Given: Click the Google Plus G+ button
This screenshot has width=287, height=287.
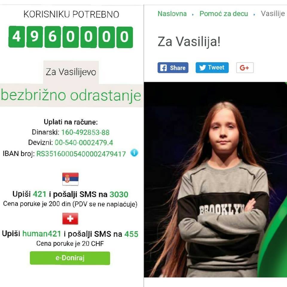Looking at the screenshot, I should click(x=245, y=68).
